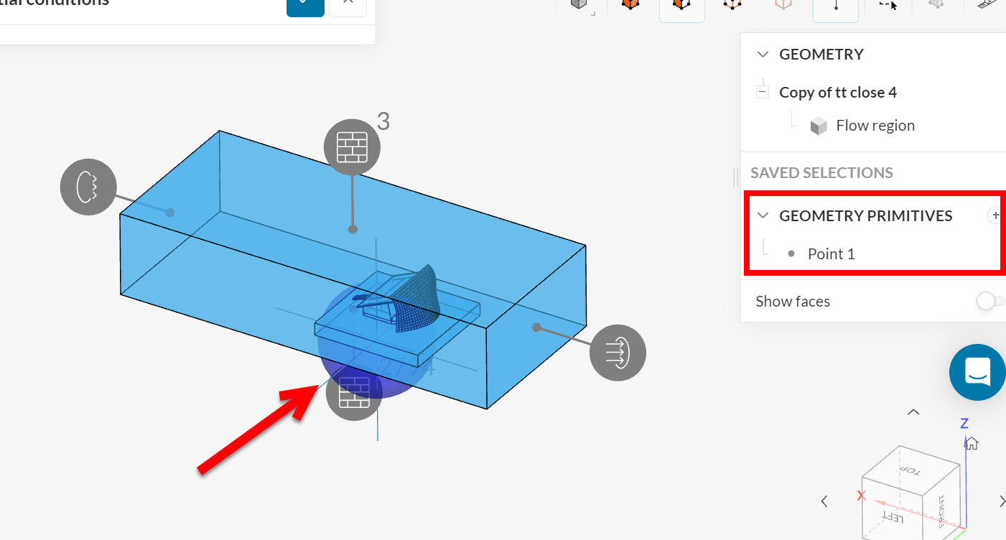Viewport: 1006px width, 540px height.
Task: Select Flow region in the geometry tree
Action: (x=875, y=125)
